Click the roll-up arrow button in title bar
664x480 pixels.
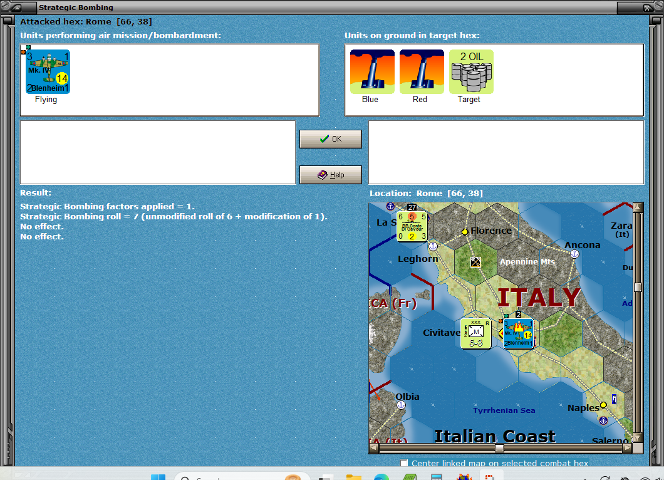16,7
